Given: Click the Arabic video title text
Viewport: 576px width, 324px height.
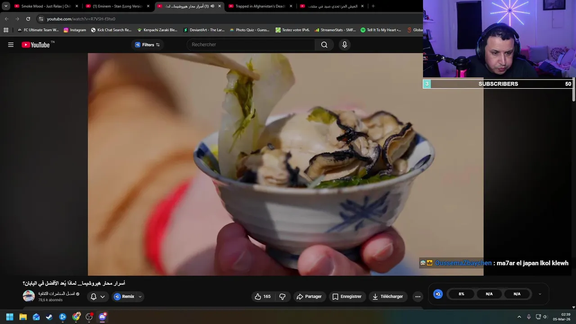Looking at the screenshot, I should point(74,283).
